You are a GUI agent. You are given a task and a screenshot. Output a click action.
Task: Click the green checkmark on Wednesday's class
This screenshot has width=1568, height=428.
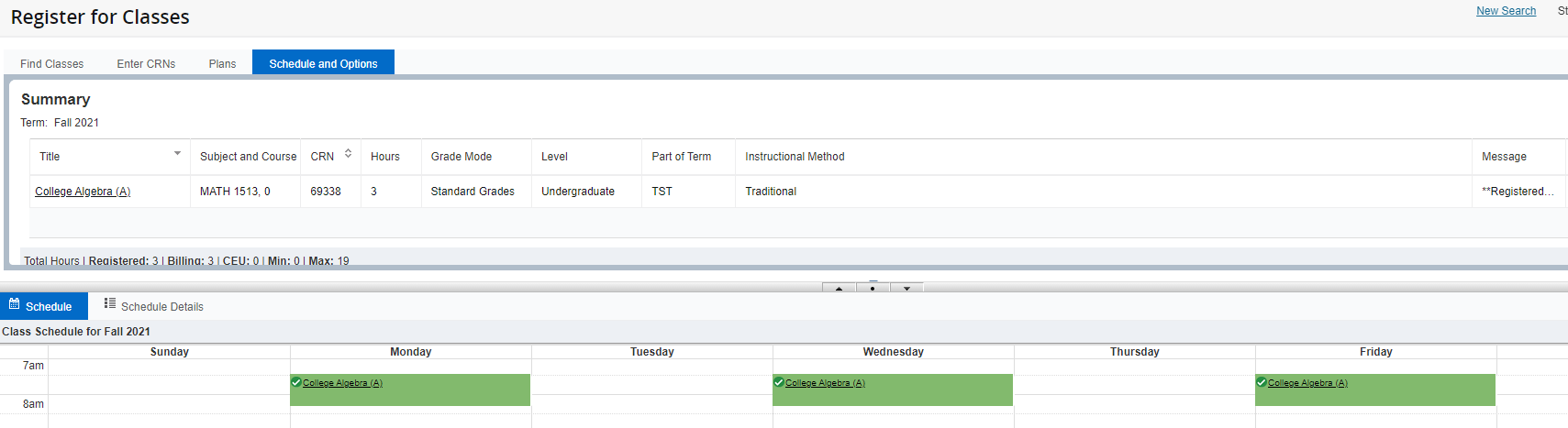(779, 382)
